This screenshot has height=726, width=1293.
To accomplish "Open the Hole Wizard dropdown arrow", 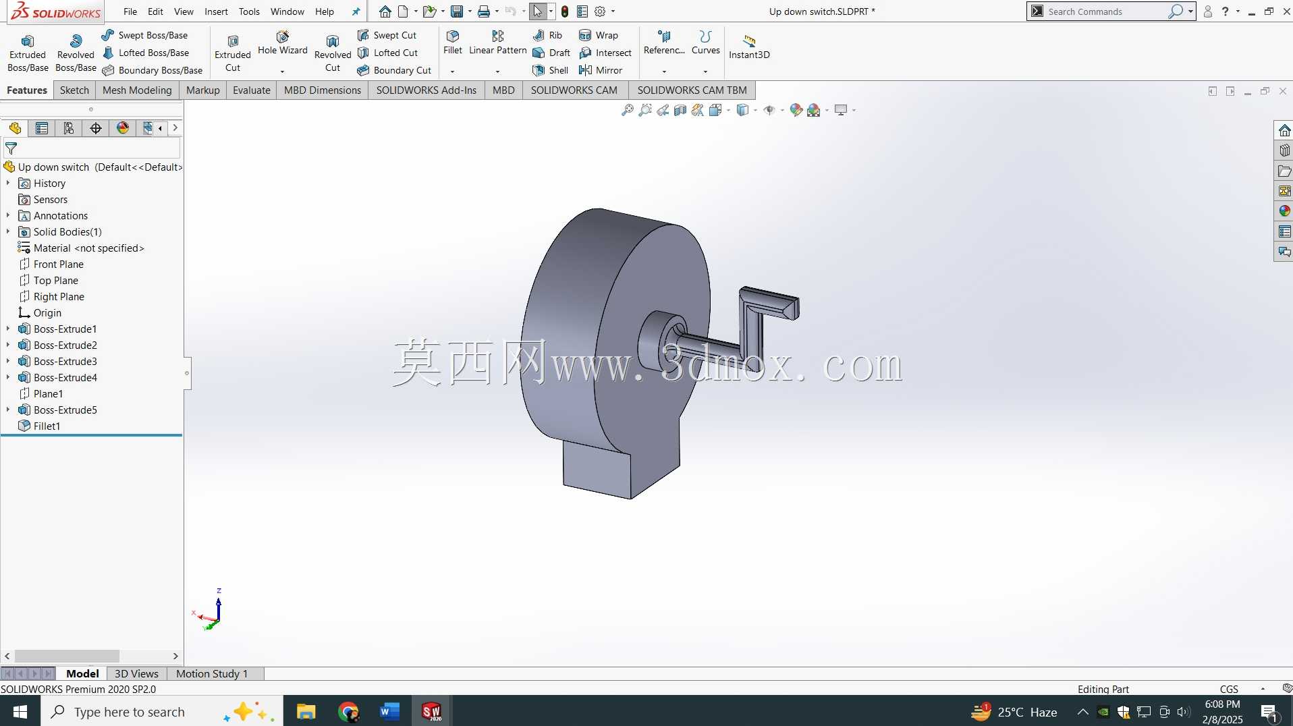I will 282,71.
